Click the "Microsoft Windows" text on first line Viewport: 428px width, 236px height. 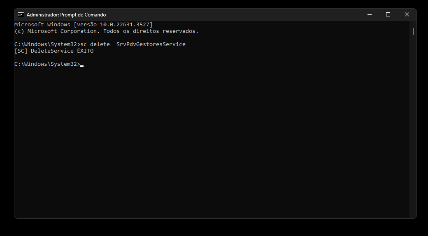click(42, 25)
